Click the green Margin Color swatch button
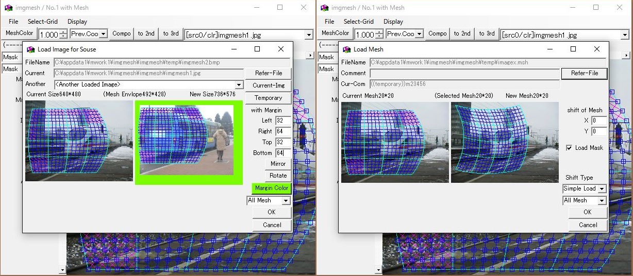Image resolution: width=633 pixels, height=276 pixels. (x=271, y=188)
